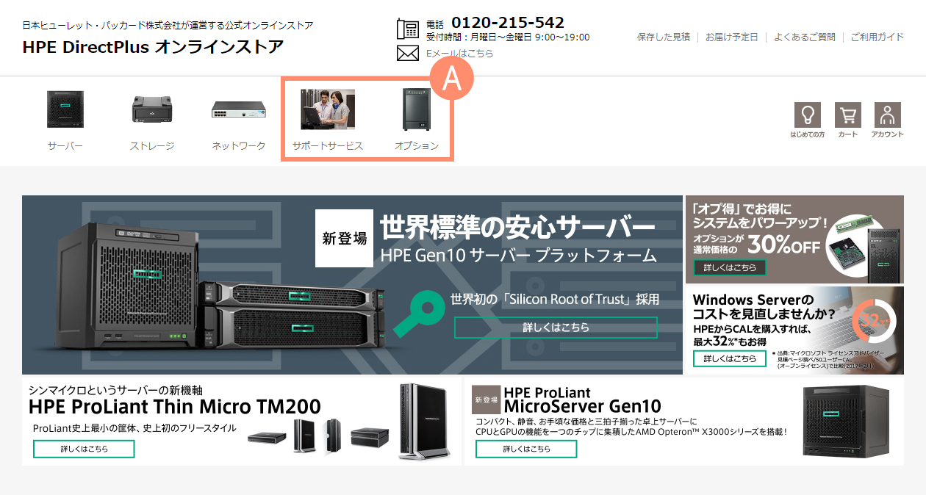926x495 pixels.
Task: Click HPE DirectPlus オンラインストア title
Action: pyautogui.click(x=153, y=47)
